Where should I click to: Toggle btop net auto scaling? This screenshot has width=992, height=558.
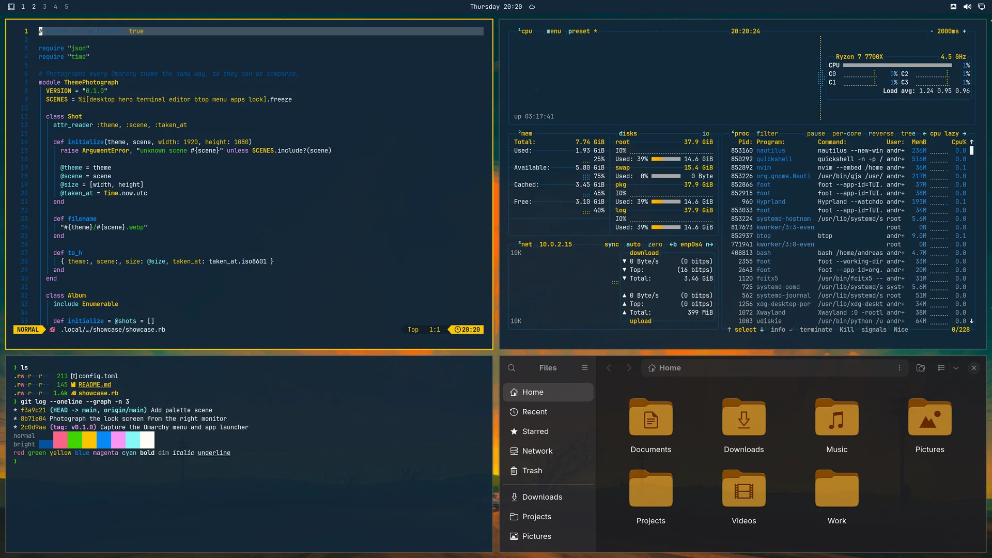pyautogui.click(x=633, y=244)
